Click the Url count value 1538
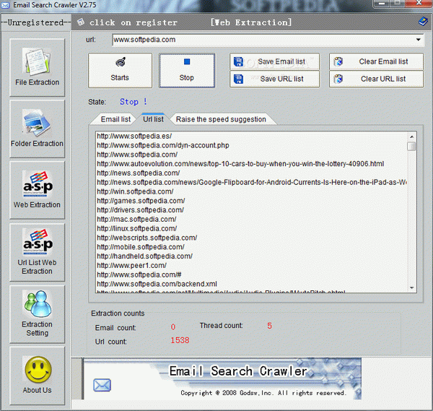The image size is (433, 411). (180, 340)
